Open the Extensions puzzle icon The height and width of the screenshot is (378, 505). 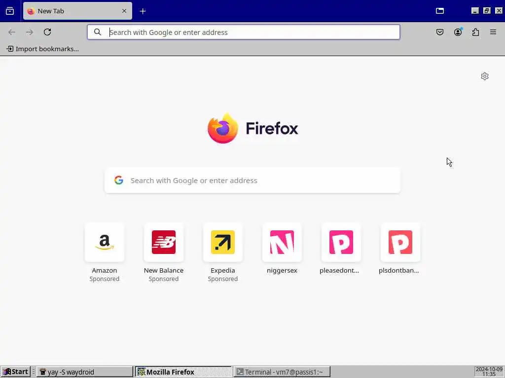click(x=475, y=32)
